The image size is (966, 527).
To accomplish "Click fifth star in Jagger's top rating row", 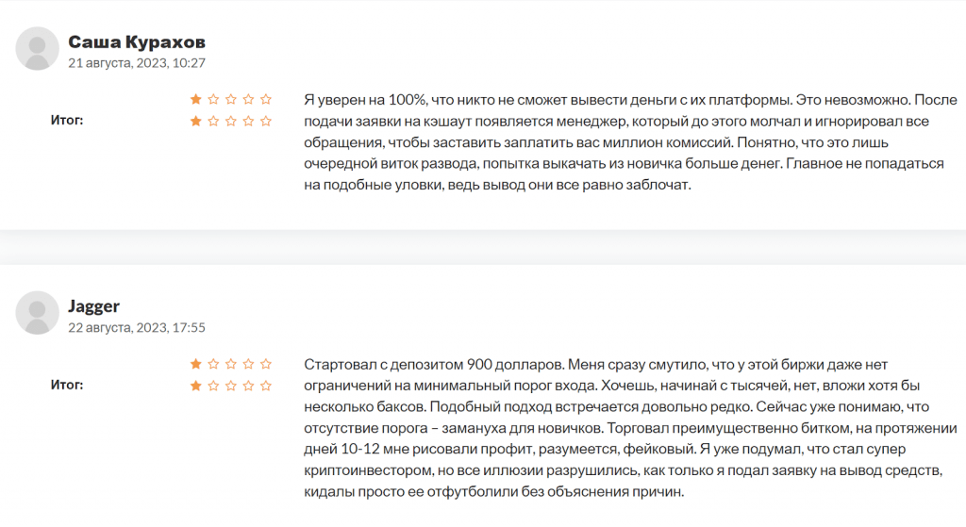I will click(266, 364).
